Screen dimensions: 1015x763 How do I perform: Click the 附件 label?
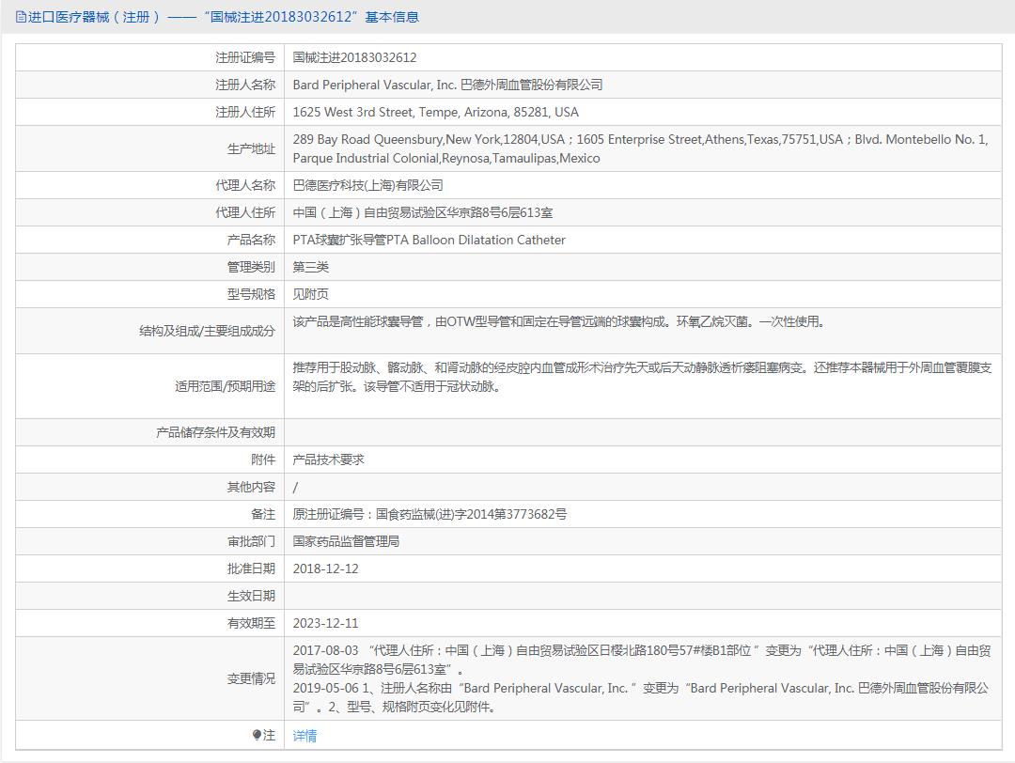[263, 459]
